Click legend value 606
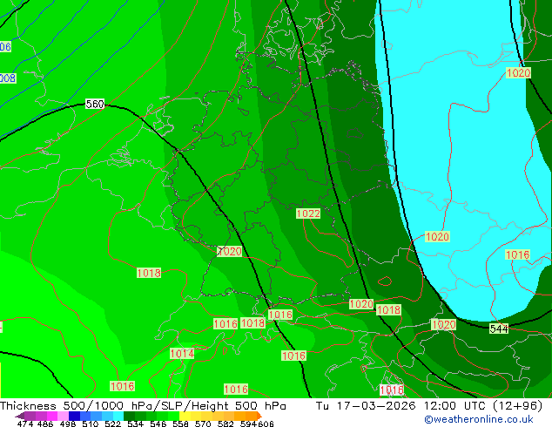The height and width of the screenshot is (427, 552). pyautogui.click(x=266, y=424)
